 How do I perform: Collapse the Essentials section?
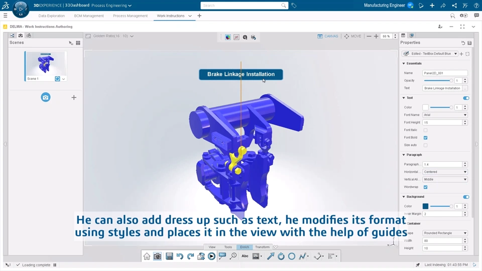(404, 64)
